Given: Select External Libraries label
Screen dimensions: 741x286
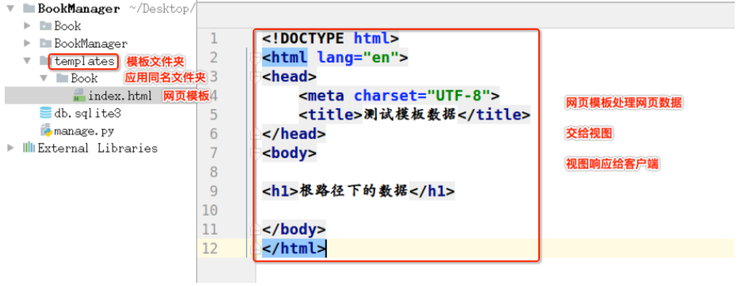Looking at the screenshot, I should click(97, 148).
